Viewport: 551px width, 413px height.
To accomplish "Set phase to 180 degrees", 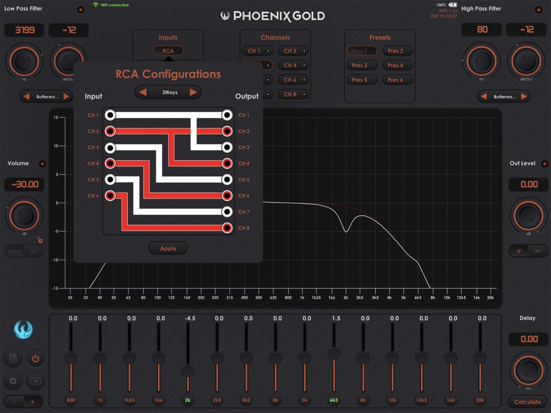I will pos(537,251).
